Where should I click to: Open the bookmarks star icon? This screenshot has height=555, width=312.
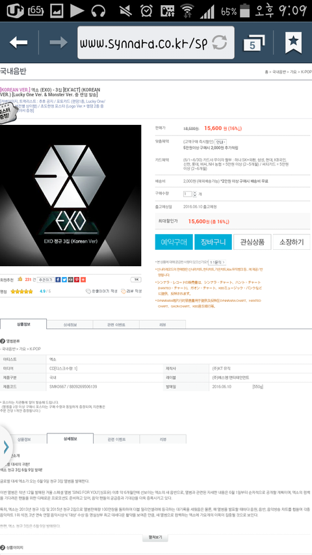(293, 42)
